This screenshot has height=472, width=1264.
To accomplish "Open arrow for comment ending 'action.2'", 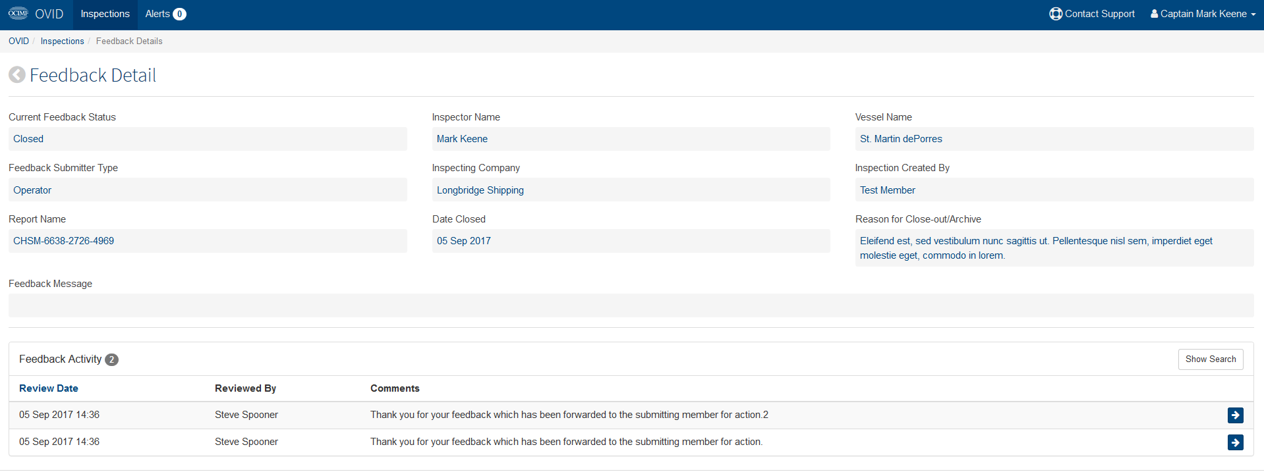I will point(1235,415).
